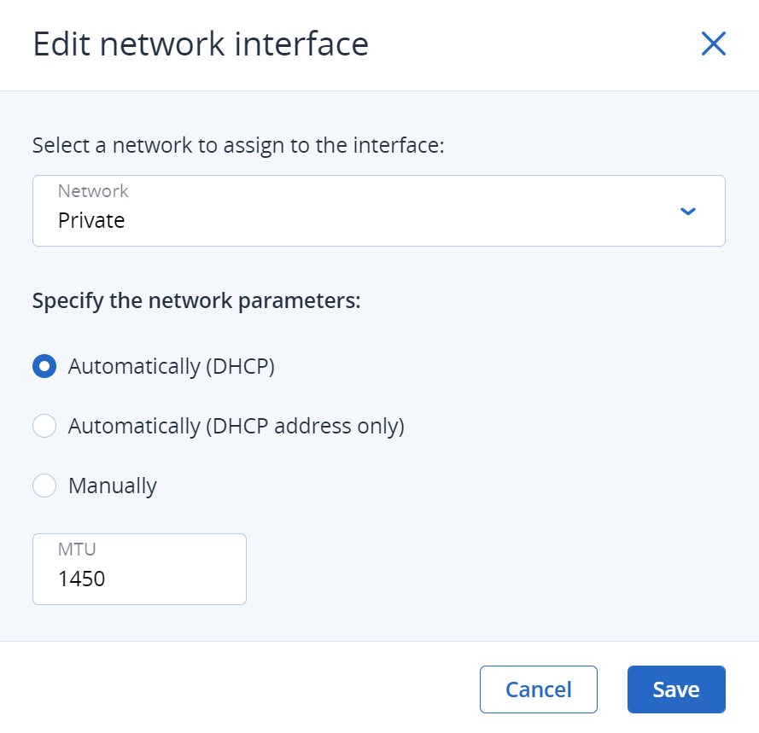The image size is (759, 733).
Task: Click the "Manually" option label
Action: point(113,486)
